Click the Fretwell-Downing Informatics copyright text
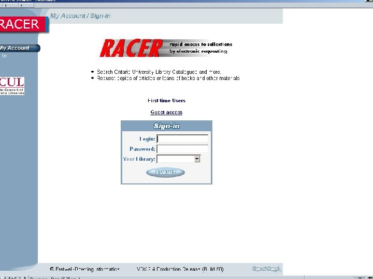The height and width of the screenshot is (279, 373). pyautogui.click(x=84, y=269)
